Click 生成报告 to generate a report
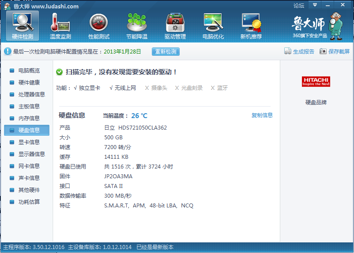 [303, 52]
